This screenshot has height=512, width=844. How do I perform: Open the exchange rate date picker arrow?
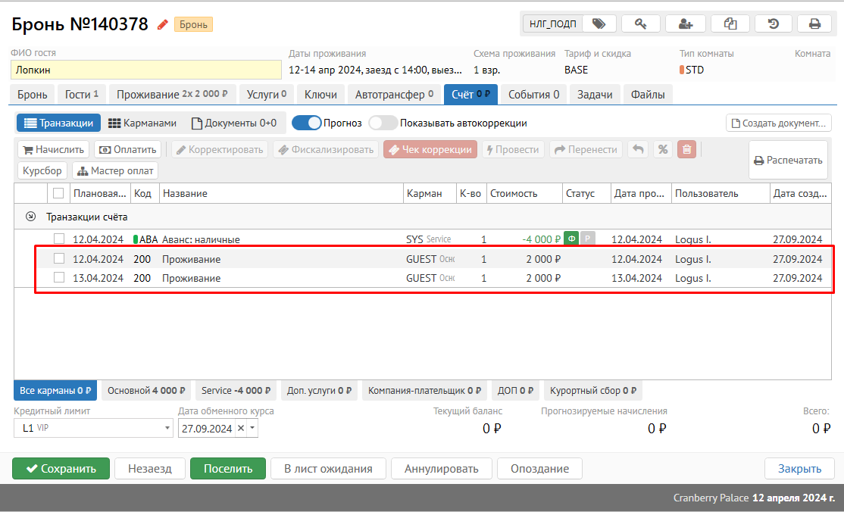[253, 429]
